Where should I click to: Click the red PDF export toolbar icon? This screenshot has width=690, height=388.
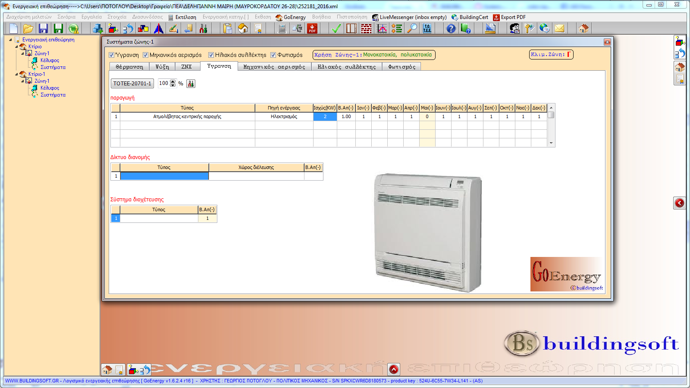pos(312,28)
